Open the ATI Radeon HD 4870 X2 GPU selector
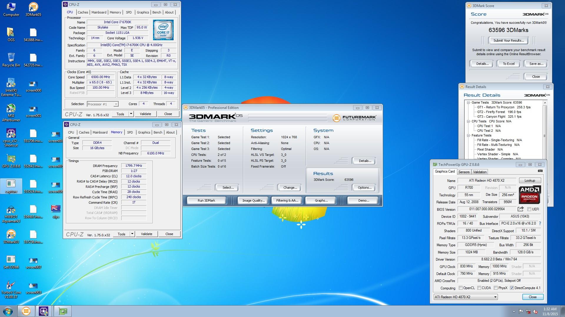565x317 pixels. (466, 297)
